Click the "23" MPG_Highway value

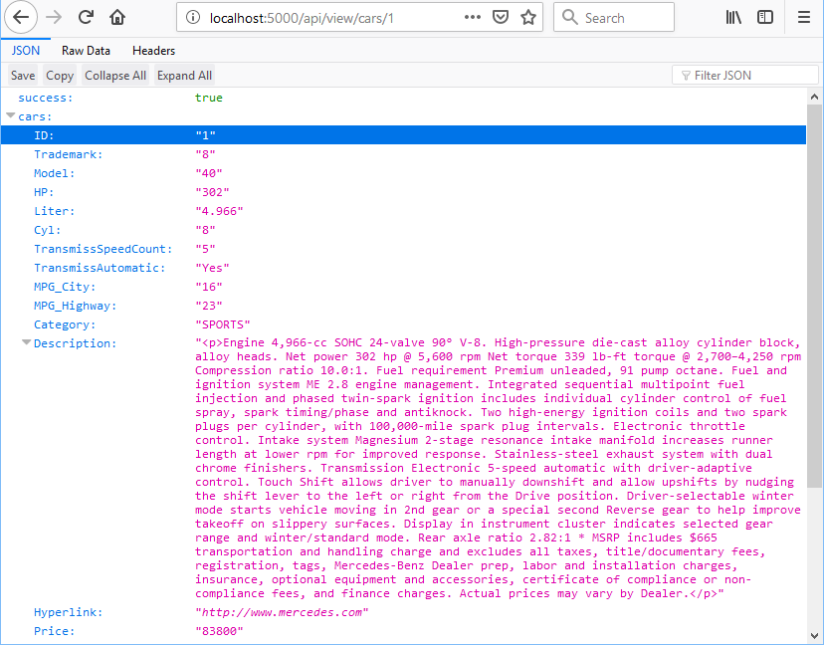pyautogui.click(x=209, y=306)
